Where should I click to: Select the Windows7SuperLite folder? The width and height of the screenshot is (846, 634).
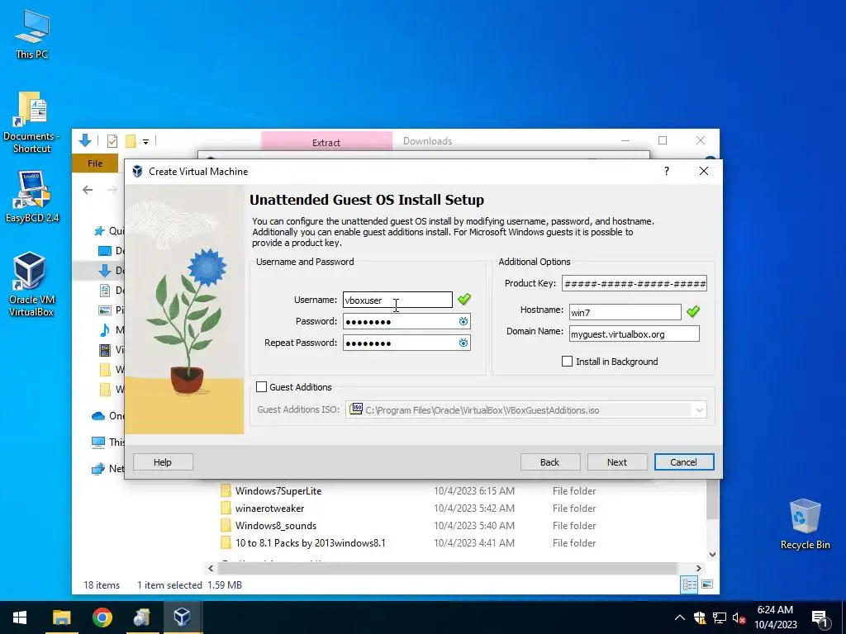(x=278, y=491)
